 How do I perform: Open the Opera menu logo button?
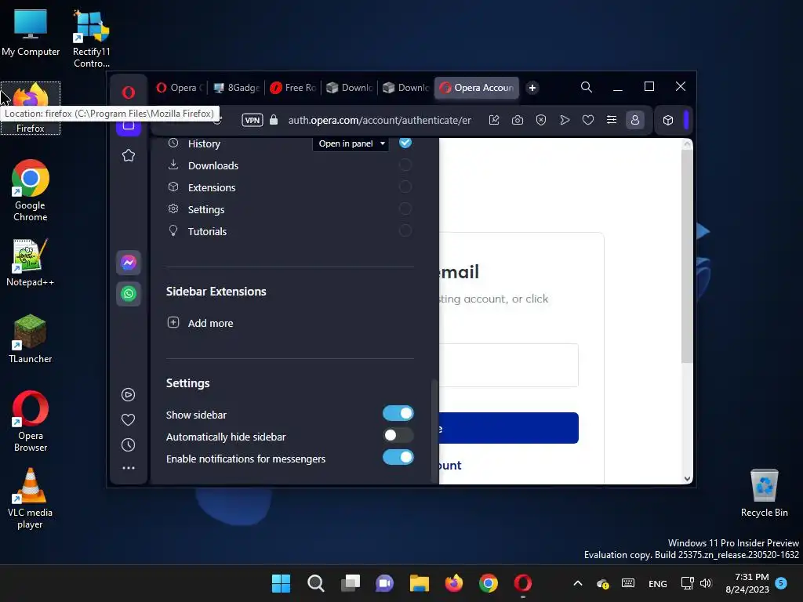[128, 92]
